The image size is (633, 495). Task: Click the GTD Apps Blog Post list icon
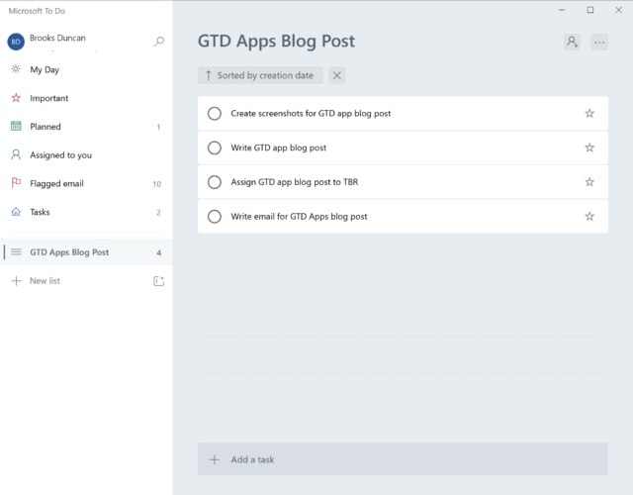pos(16,252)
